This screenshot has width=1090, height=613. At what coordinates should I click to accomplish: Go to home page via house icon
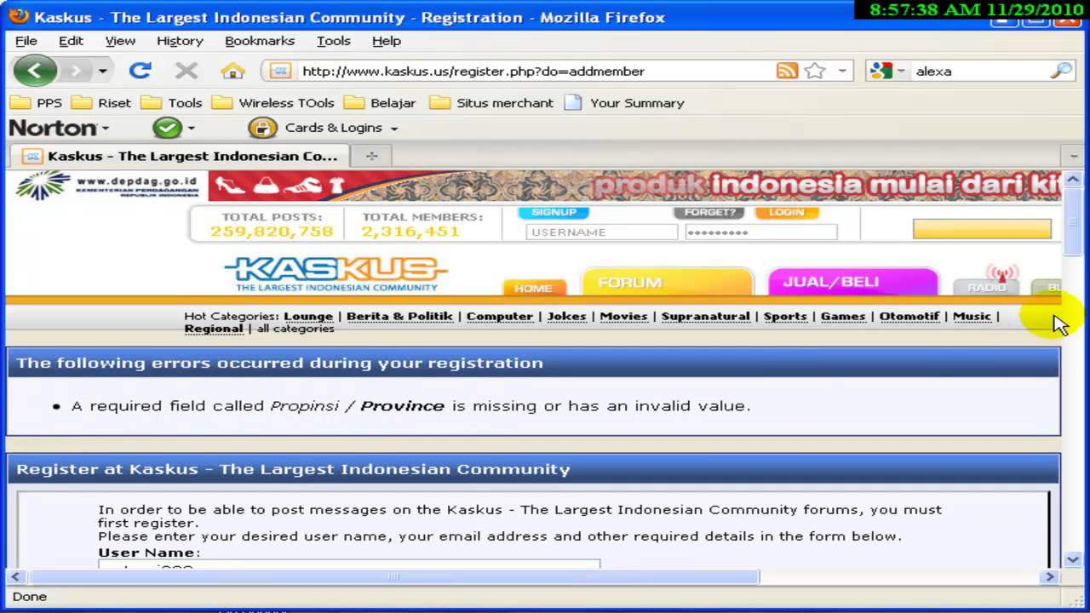(x=232, y=71)
